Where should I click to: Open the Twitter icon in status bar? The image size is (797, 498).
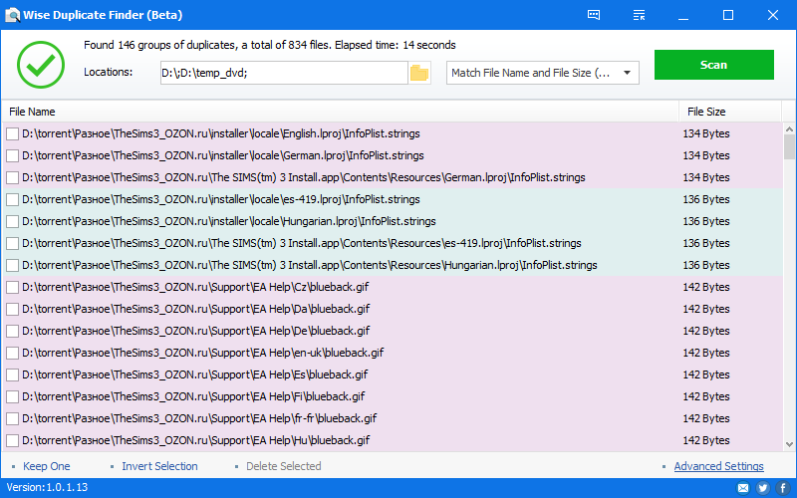tap(762, 488)
